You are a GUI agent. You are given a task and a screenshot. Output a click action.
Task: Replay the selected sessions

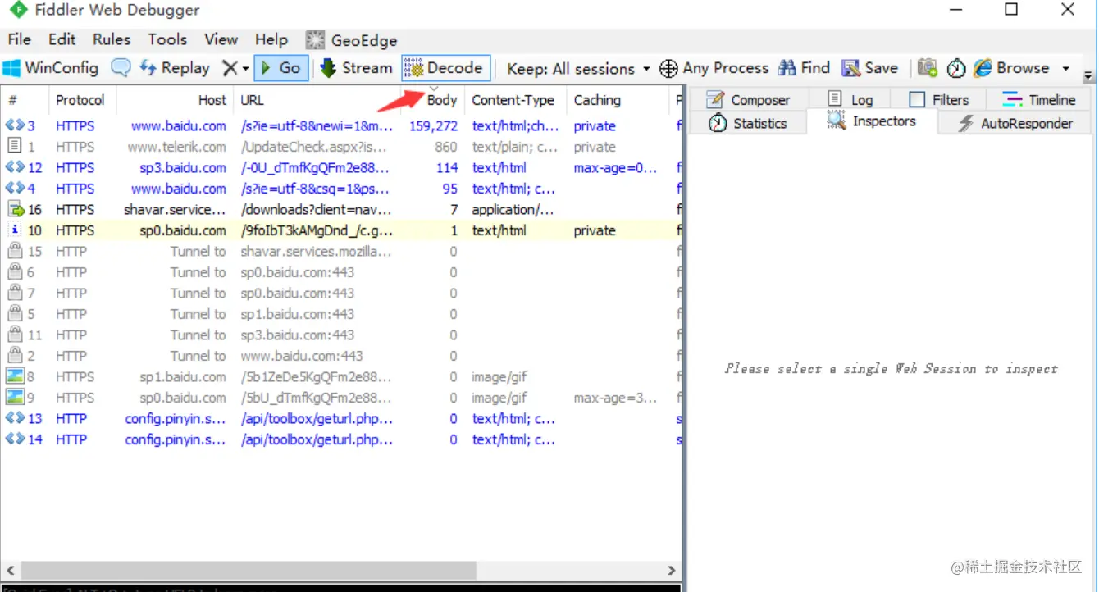pyautogui.click(x=175, y=68)
